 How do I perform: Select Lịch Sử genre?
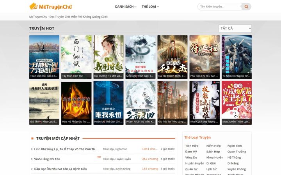(x=212, y=169)
